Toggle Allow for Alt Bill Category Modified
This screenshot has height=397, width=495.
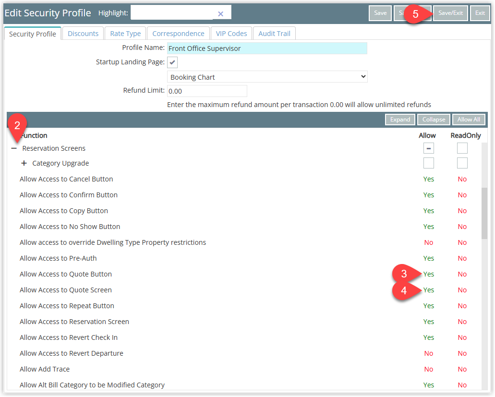[428, 385]
